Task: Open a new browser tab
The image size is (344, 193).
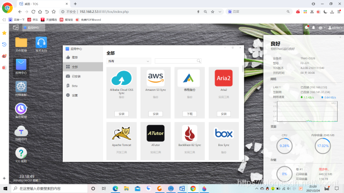Action: [x=75, y=4]
